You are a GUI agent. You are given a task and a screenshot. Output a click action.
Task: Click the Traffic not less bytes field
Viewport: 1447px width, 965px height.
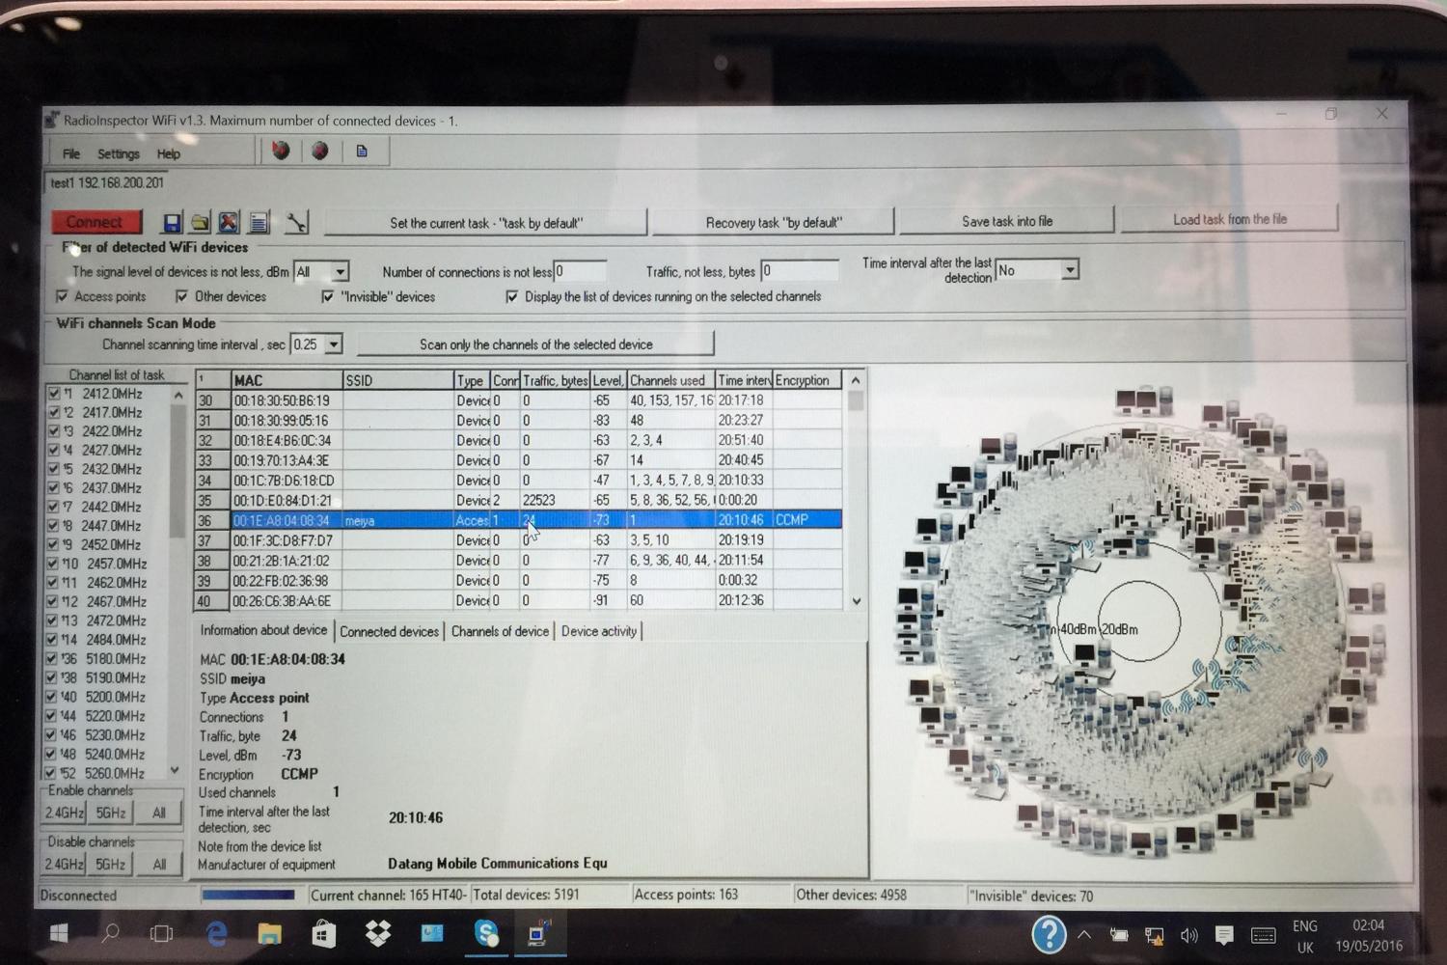(x=799, y=271)
